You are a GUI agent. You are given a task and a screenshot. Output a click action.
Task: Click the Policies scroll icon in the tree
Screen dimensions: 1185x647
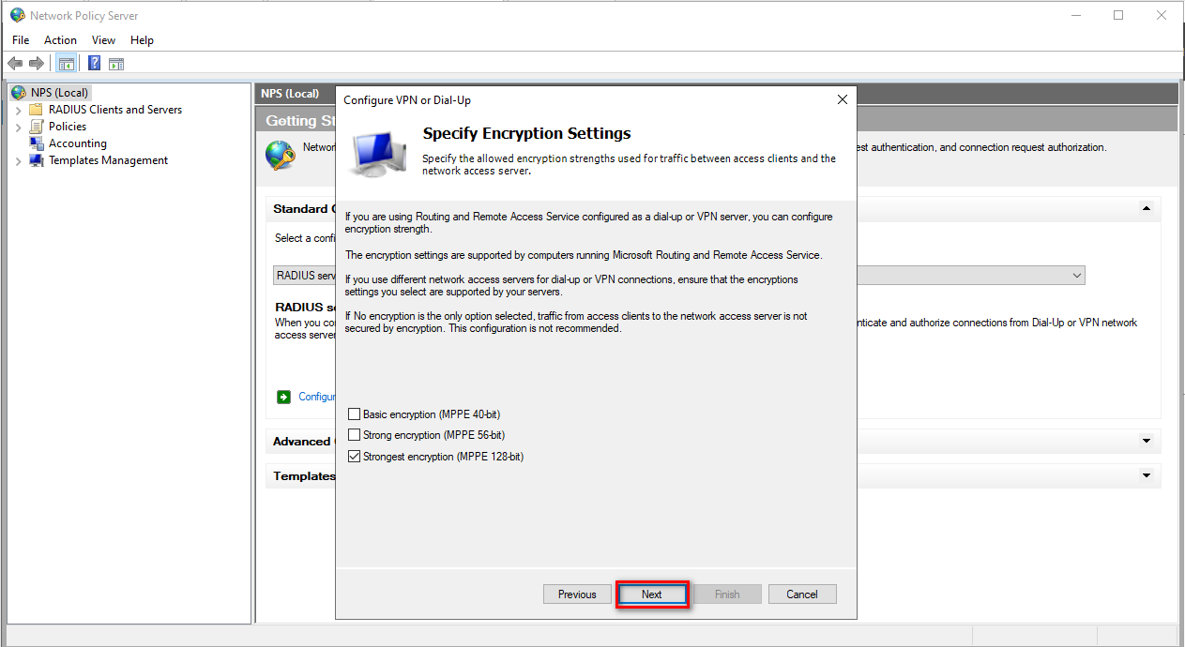(37, 127)
